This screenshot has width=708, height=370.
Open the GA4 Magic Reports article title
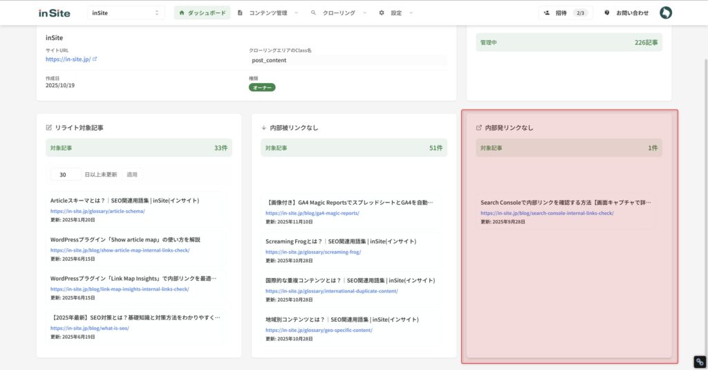click(349, 203)
